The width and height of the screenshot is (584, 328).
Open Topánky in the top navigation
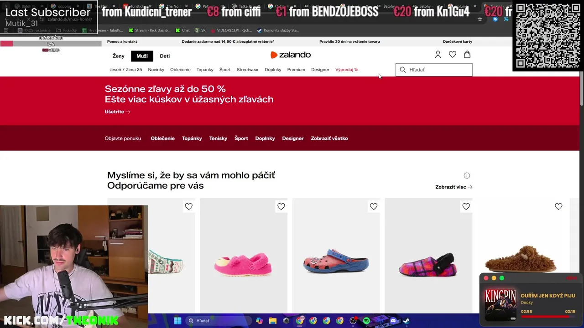(x=205, y=70)
